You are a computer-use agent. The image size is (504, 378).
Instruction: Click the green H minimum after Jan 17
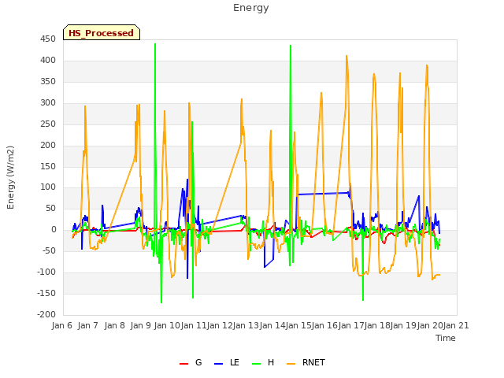tap(363, 299)
